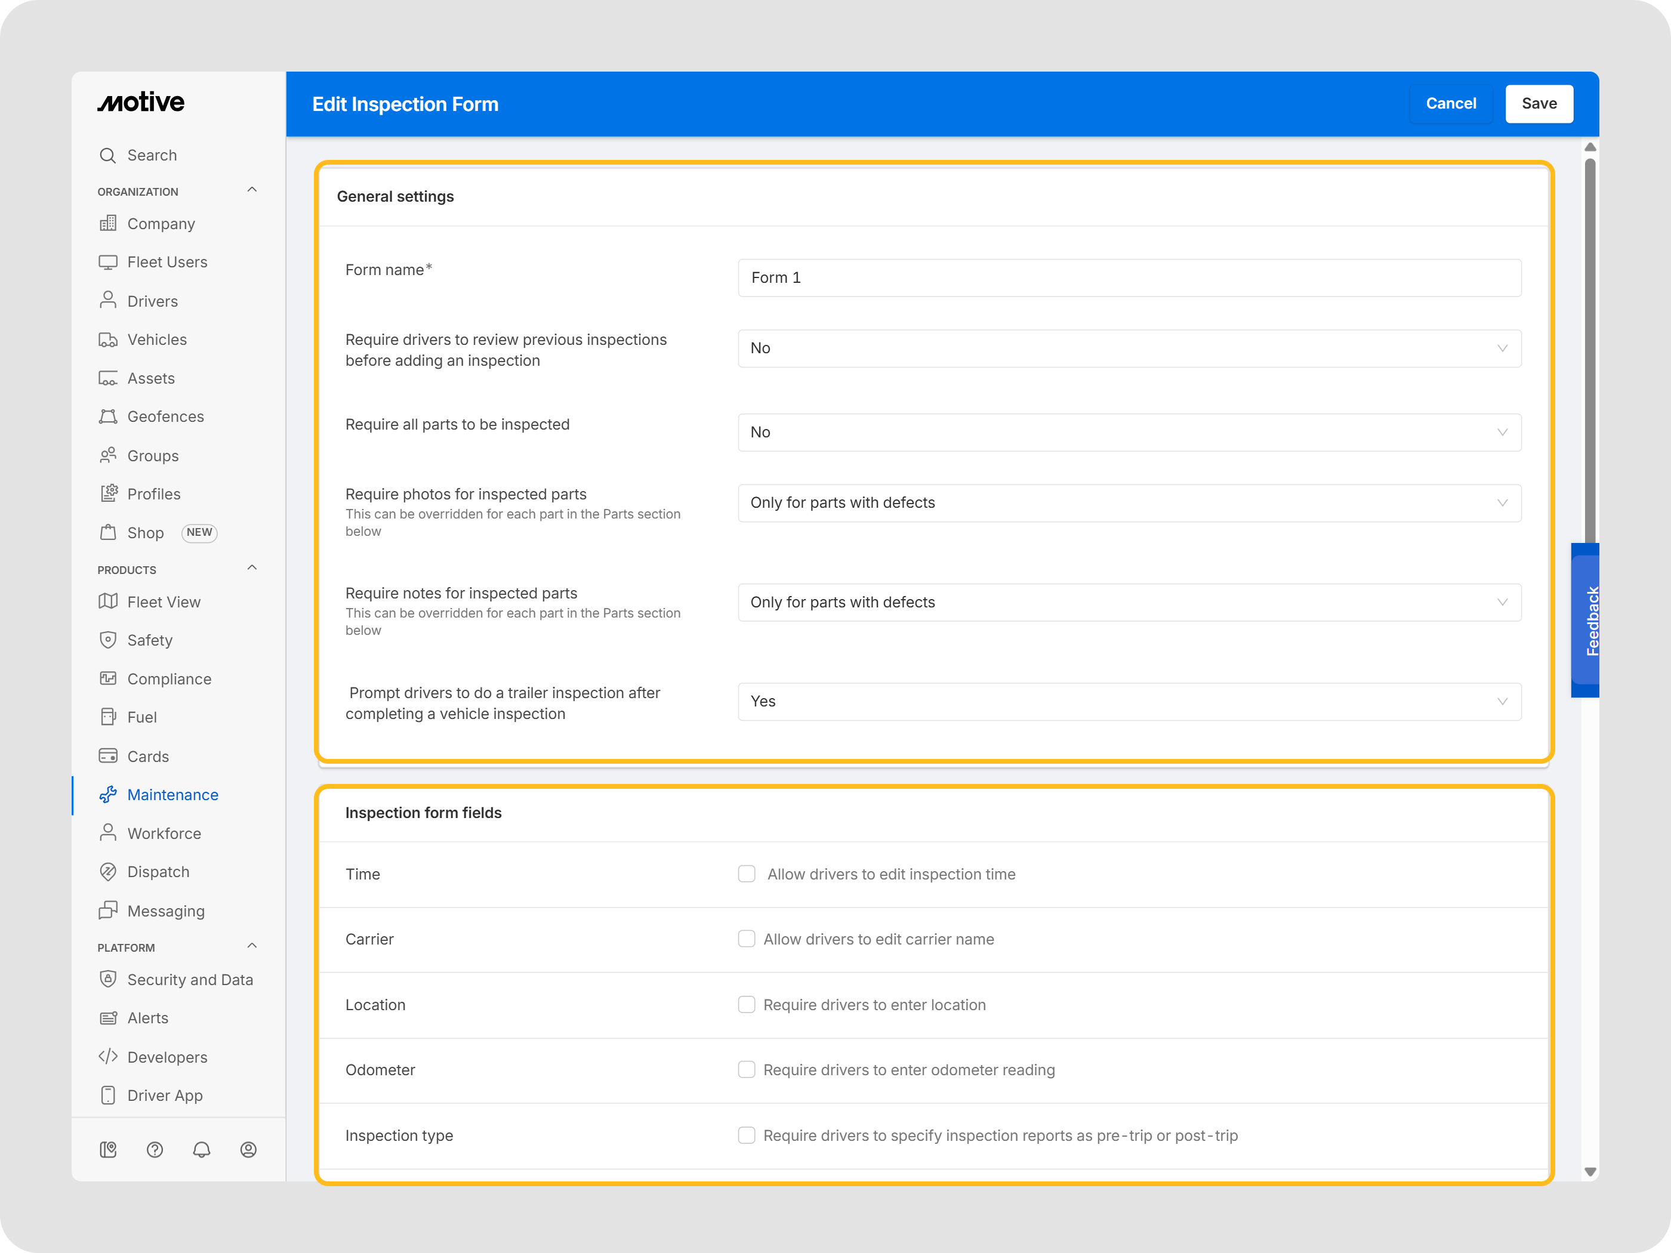Cancel editing the inspection form
The image size is (1671, 1253).
tap(1450, 103)
